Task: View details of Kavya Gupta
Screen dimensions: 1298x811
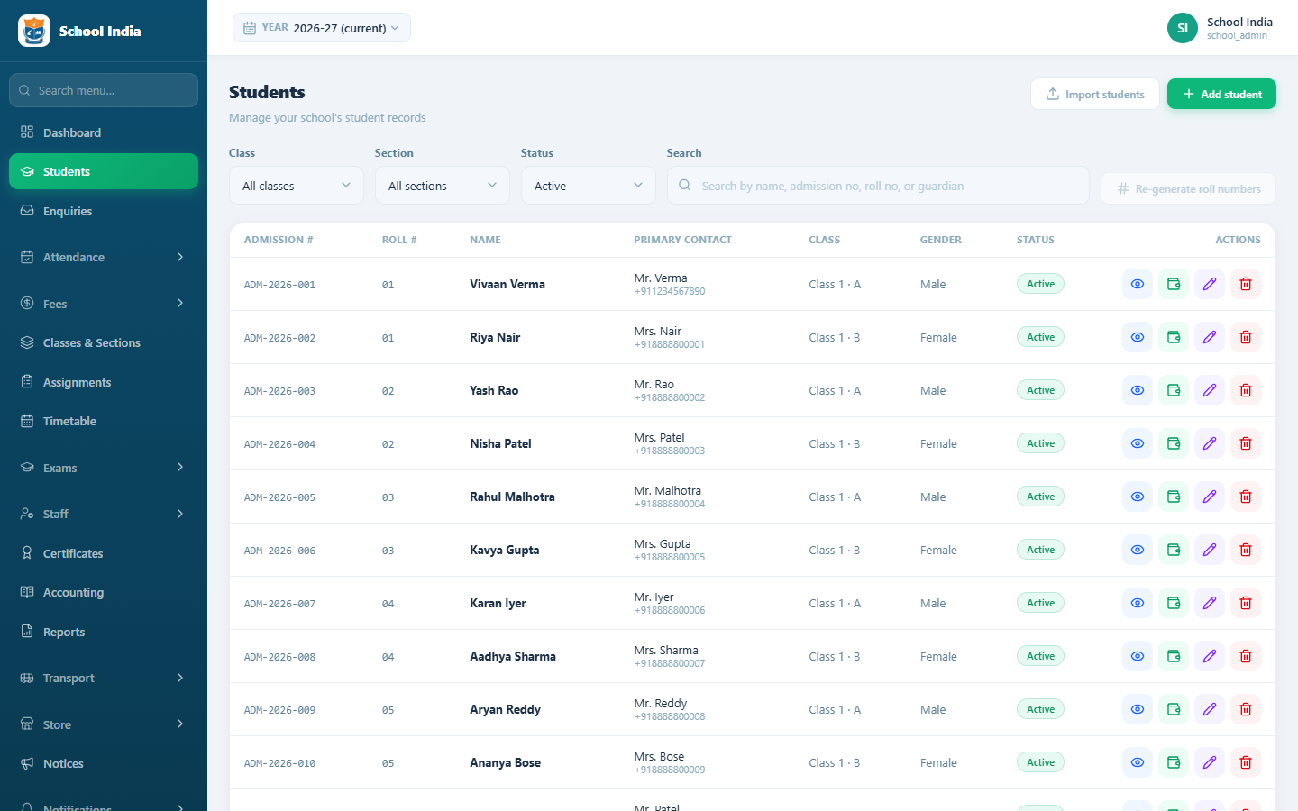Action: point(1138,550)
